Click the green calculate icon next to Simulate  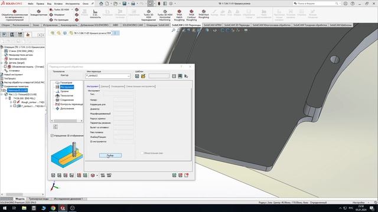85,175
